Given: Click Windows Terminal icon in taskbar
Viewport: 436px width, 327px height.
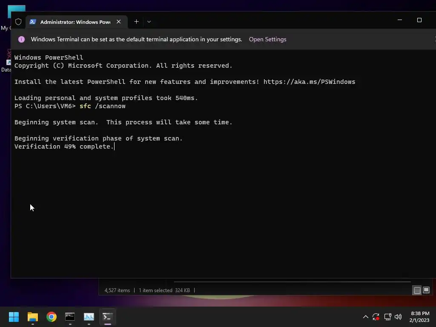Looking at the screenshot, I should [108, 316].
